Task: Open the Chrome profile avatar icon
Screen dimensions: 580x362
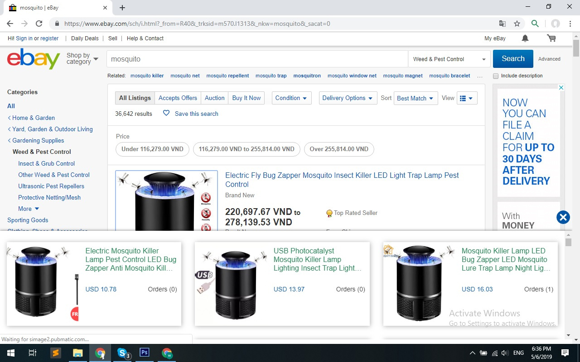Action: pos(555,24)
